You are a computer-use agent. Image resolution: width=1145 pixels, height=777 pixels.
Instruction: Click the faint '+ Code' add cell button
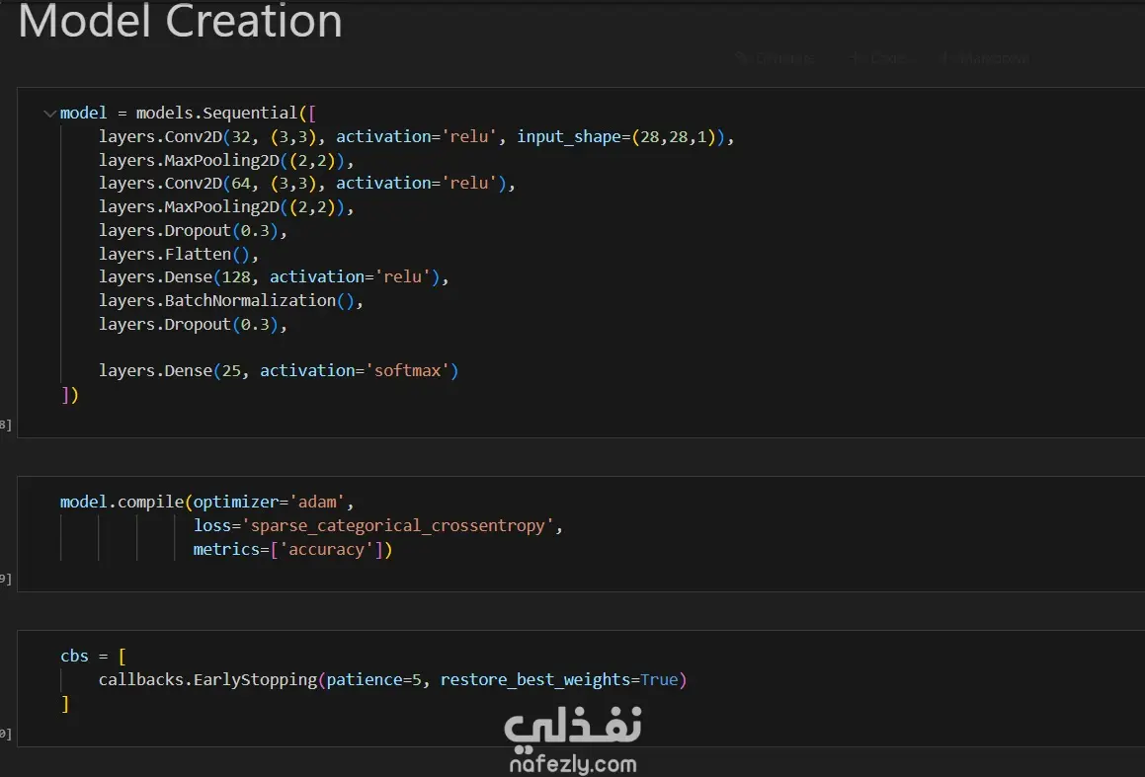pos(878,58)
